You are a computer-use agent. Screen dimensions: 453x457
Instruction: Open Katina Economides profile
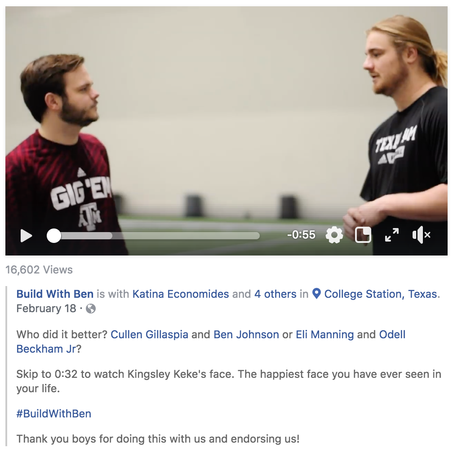tap(181, 294)
